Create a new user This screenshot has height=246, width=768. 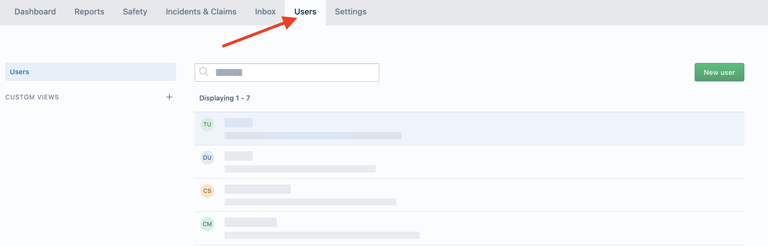click(x=719, y=72)
